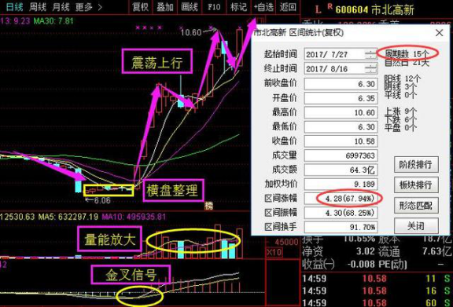Open 阶段排行 ranking button
Image resolution: width=453 pixels, height=307 pixels.
pos(416,164)
